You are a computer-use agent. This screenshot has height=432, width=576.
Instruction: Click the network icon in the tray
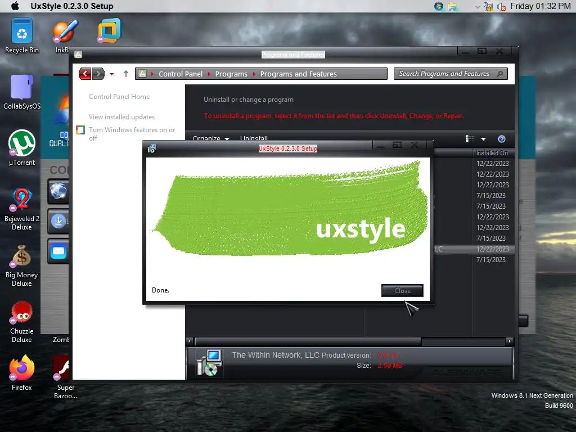pos(488,7)
